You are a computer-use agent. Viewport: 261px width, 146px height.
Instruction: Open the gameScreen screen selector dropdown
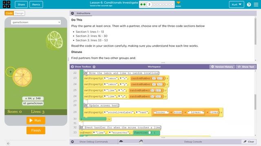coord(36,22)
